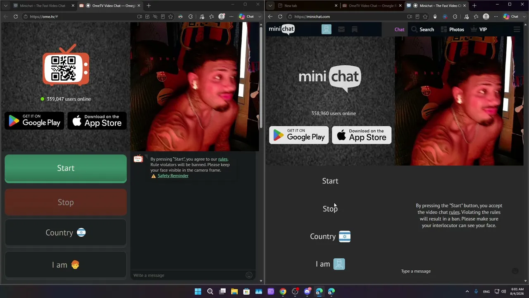Open new tab in right browser

(x=474, y=6)
